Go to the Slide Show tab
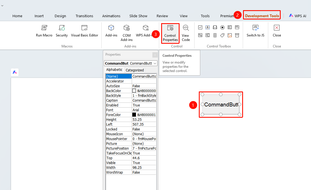Screen dimensions: 311x190 click(138, 16)
